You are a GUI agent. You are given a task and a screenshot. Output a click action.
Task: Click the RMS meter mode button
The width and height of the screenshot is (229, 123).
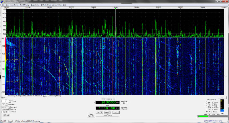(x=222, y=114)
